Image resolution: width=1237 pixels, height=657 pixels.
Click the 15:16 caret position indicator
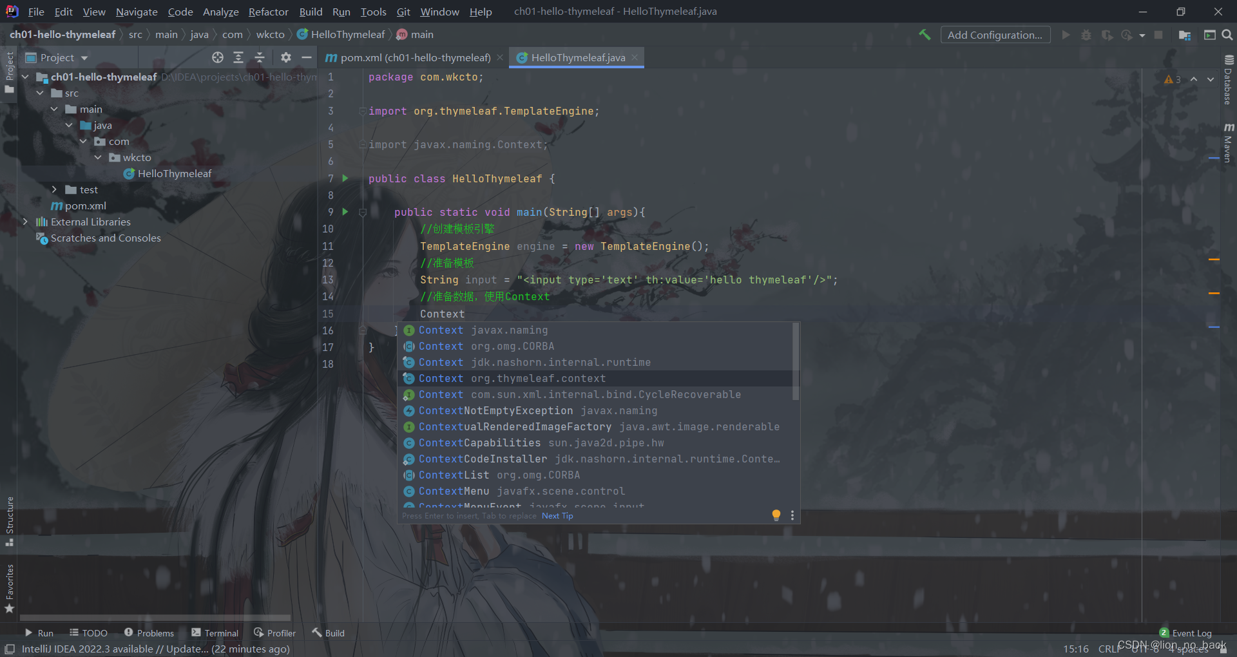1075,649
